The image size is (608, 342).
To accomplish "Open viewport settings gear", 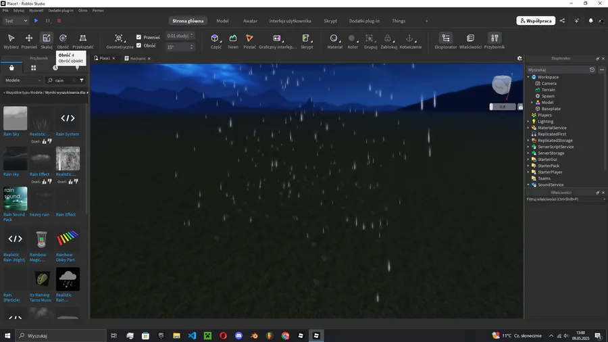I will pyautogui.click(x=520, y=58).
